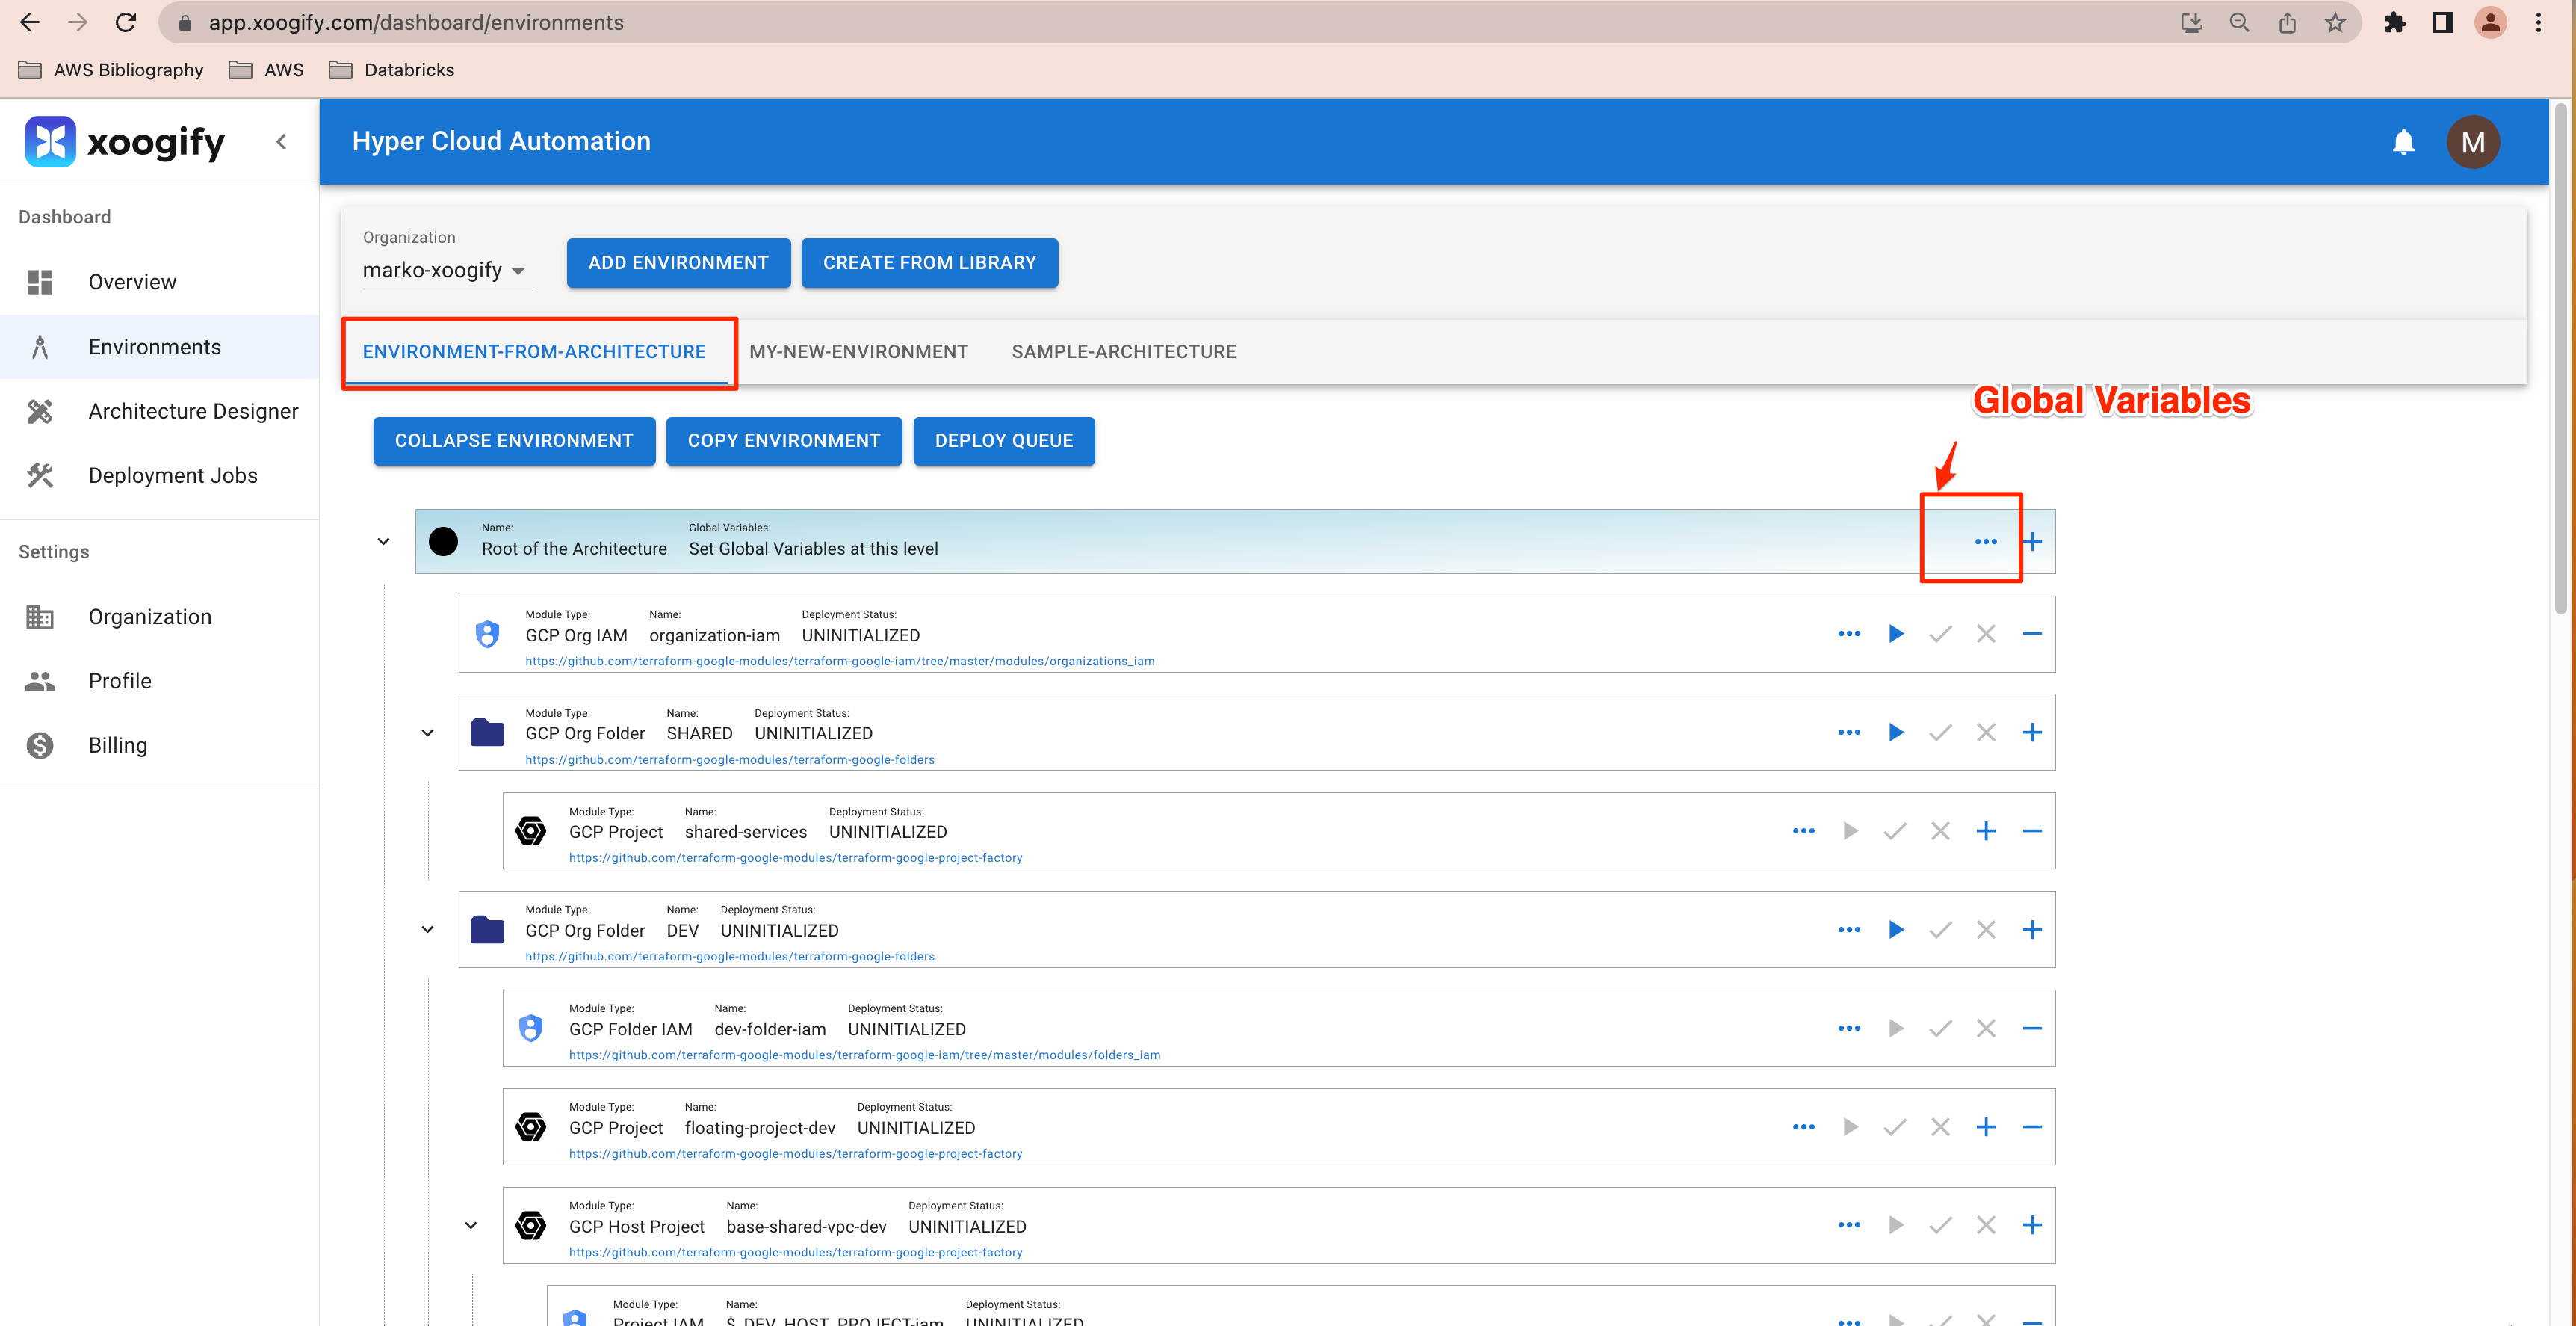Viewport: 2576px width, 1326px height.
Task: Click the notifications bell icon
Action: (2403, 142)
